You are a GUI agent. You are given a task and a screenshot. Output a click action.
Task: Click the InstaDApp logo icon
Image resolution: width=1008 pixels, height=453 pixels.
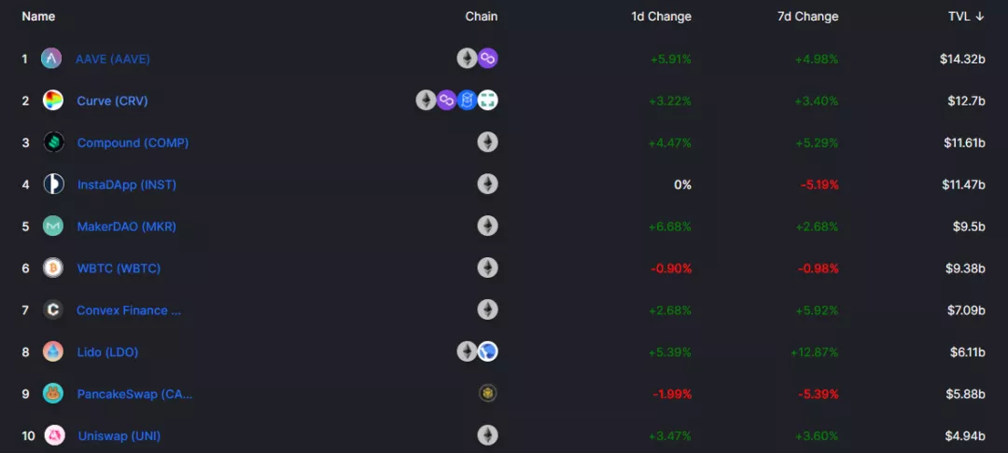53,185
